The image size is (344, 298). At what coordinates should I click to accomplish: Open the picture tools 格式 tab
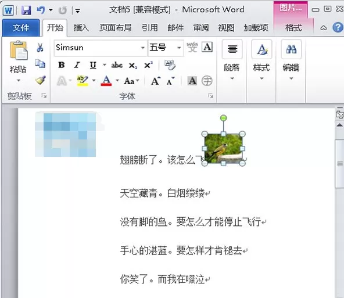[293, 28]
